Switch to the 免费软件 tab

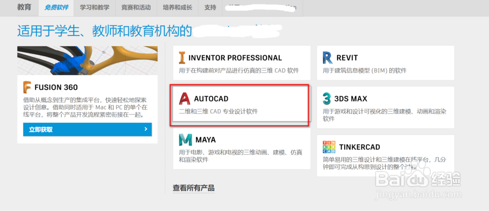click(56, 8)
